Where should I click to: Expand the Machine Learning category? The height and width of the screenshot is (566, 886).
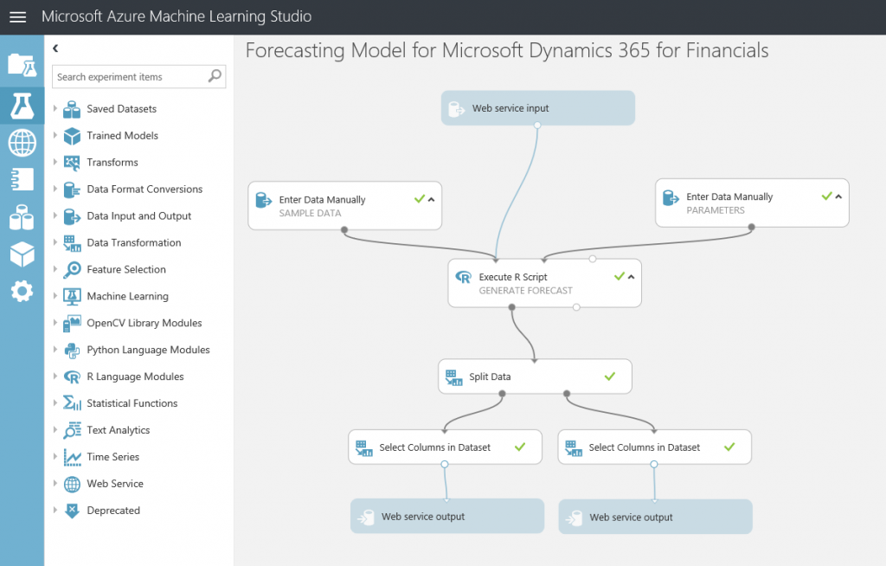tap(56, 296)
